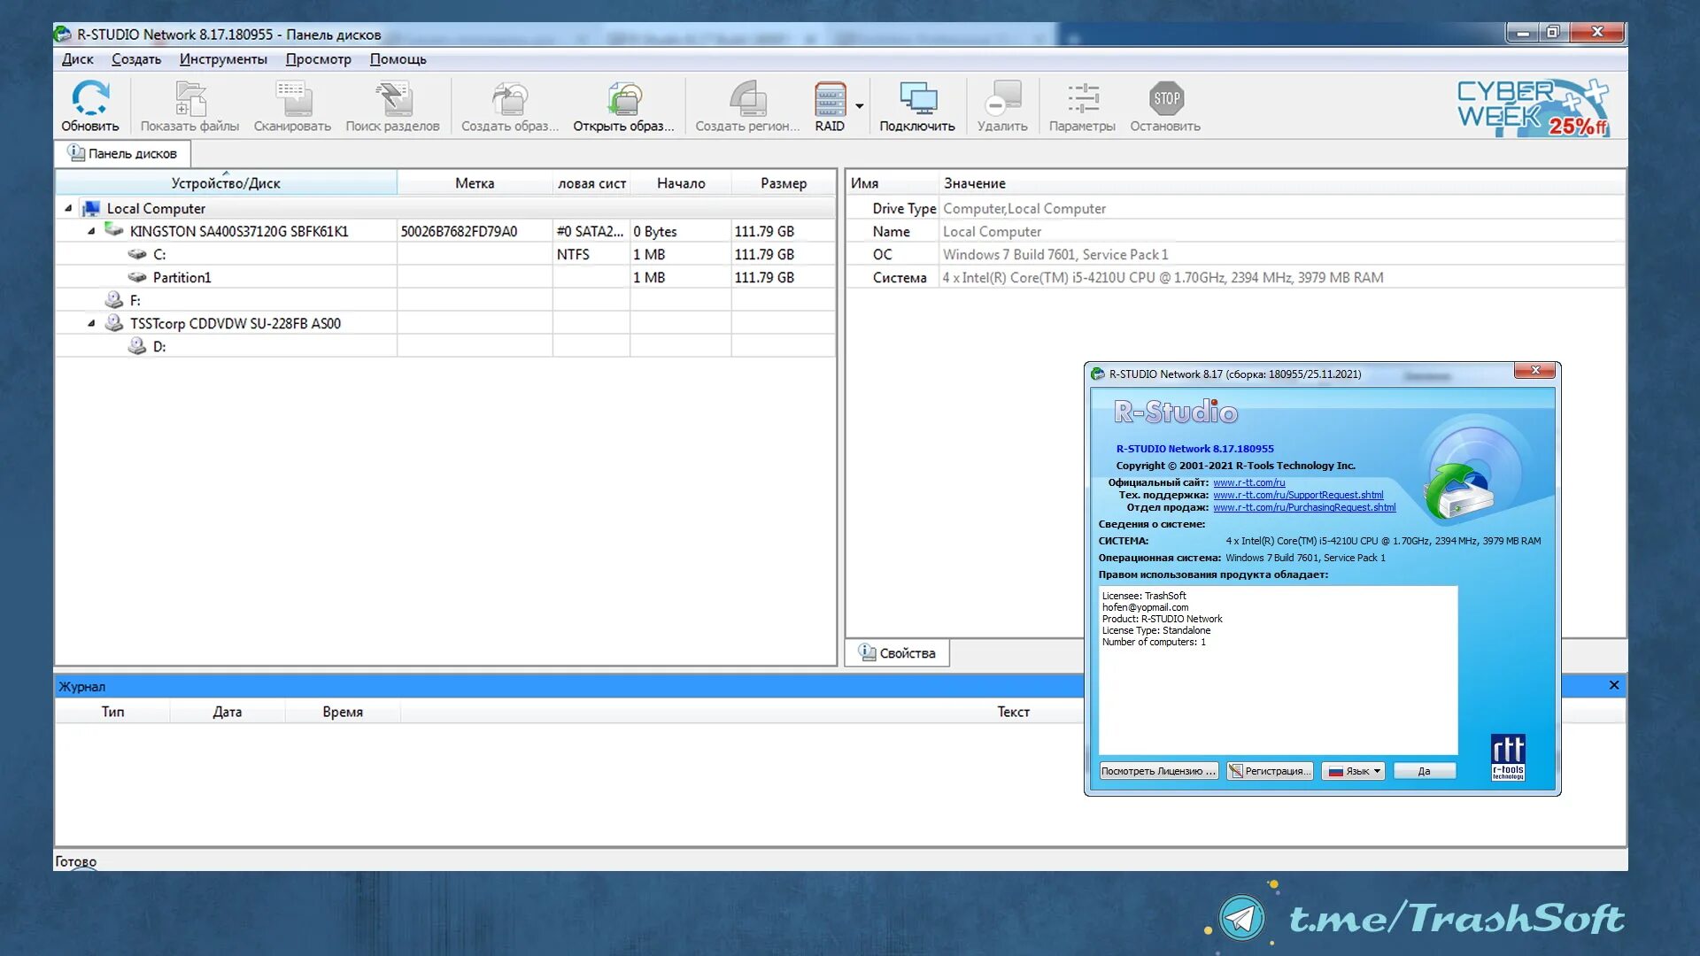This screenshot has width=1700, height=956.
Task: Click the Удалить toolbar icon
Action: [1003, 99]
